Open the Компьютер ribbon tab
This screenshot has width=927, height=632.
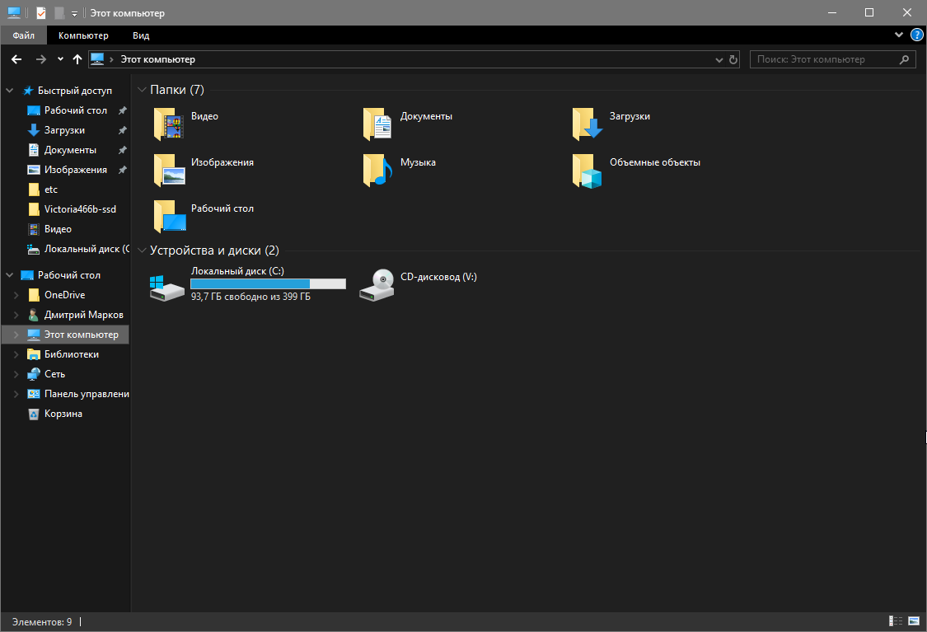tap(83, 35)
